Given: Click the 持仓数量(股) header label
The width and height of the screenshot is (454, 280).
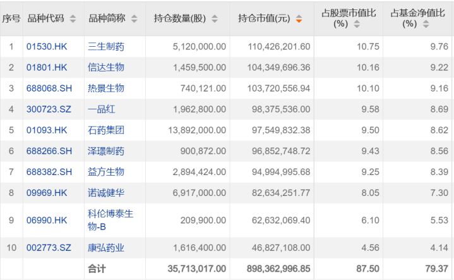Looking at the screenshot, I should (x=180, y=18).
